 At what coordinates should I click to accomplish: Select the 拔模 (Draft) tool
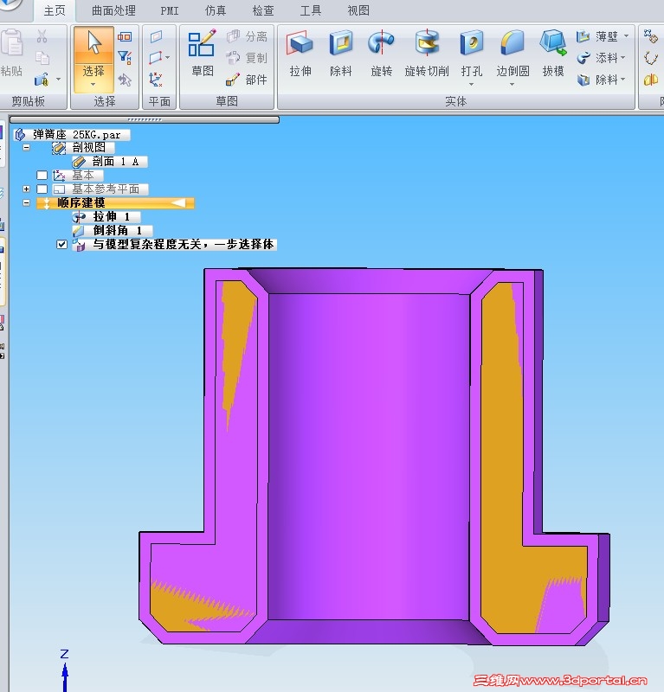coord(553,53)
